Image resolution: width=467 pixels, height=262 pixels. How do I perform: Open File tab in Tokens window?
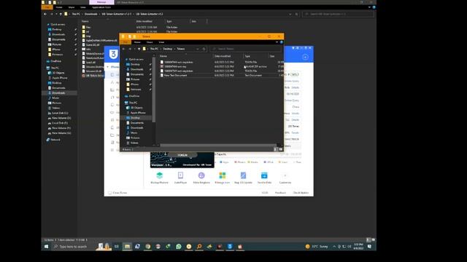(126, 42)
